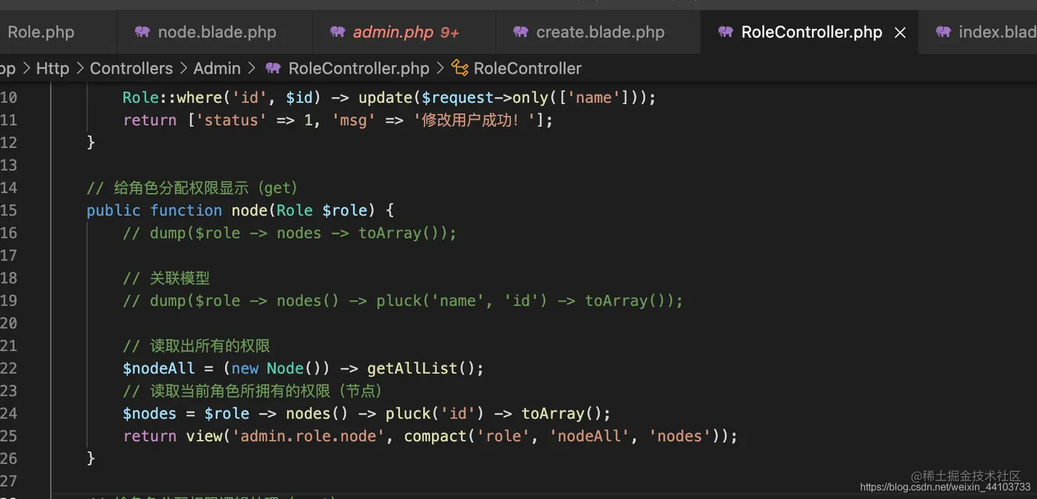This screenshot has width=1037, height=499.
Task: Open the create.blade.php tab
Action: [x=598, y=32]
